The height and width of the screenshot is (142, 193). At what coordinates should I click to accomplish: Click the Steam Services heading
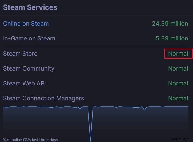30,7
